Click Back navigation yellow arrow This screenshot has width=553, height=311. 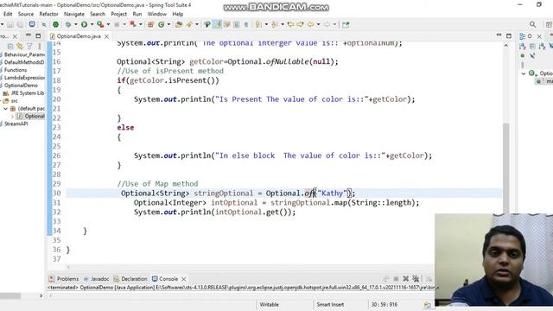[x=310, y=24]
